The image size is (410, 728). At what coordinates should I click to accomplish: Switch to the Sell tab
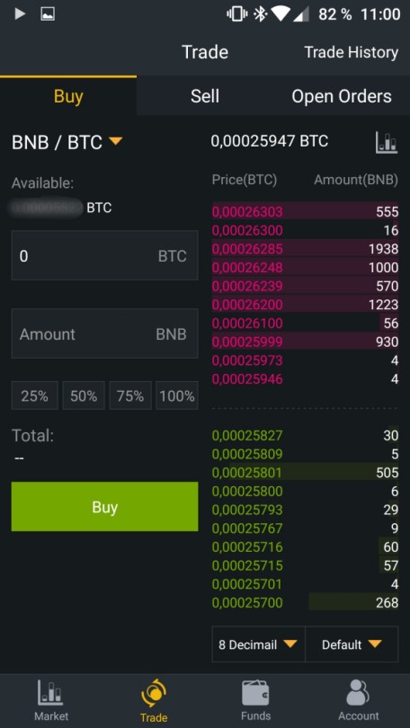(x=205, y=96)
